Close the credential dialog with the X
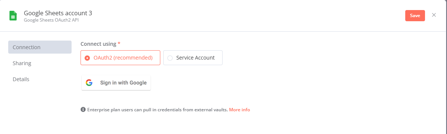 434,15
